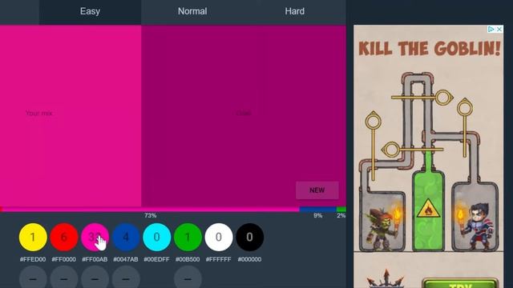This screenshot has width=513, height=288.
Task: Add a drop of white #FFFFFF
Action: pyautogui.click(x=219, y=237)
